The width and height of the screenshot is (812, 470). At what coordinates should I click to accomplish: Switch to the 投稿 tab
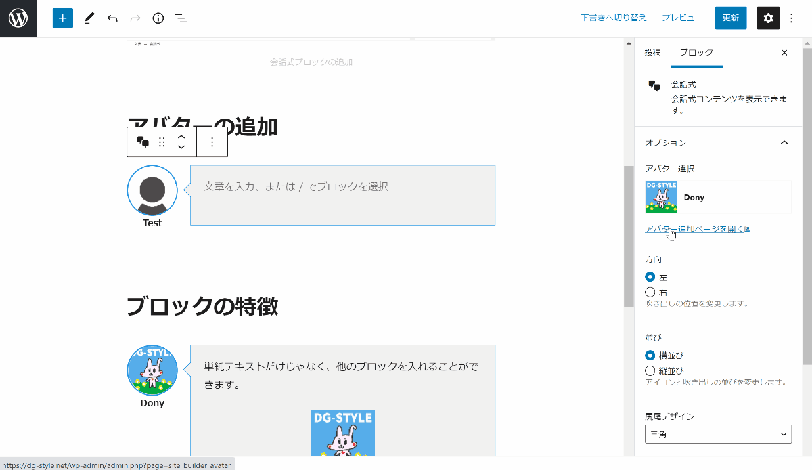[652, 52]
